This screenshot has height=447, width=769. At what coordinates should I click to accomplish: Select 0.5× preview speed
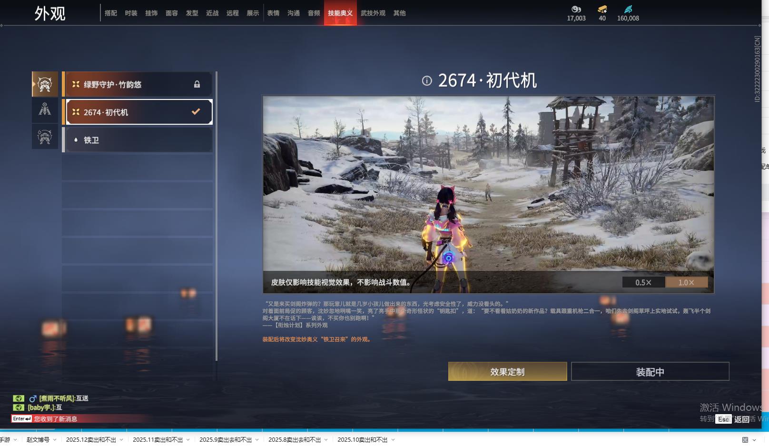[643, 282]
